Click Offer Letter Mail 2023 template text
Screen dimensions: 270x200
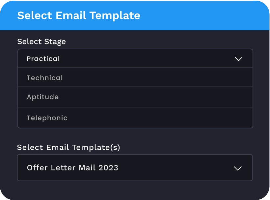[72, 168]
